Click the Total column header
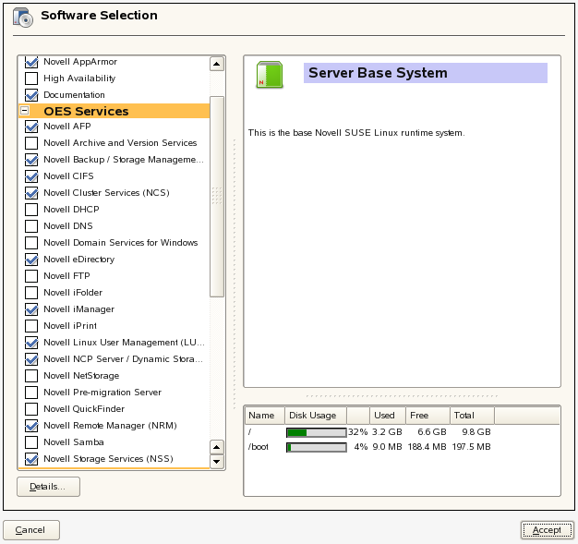 click(x=472, y=416)
